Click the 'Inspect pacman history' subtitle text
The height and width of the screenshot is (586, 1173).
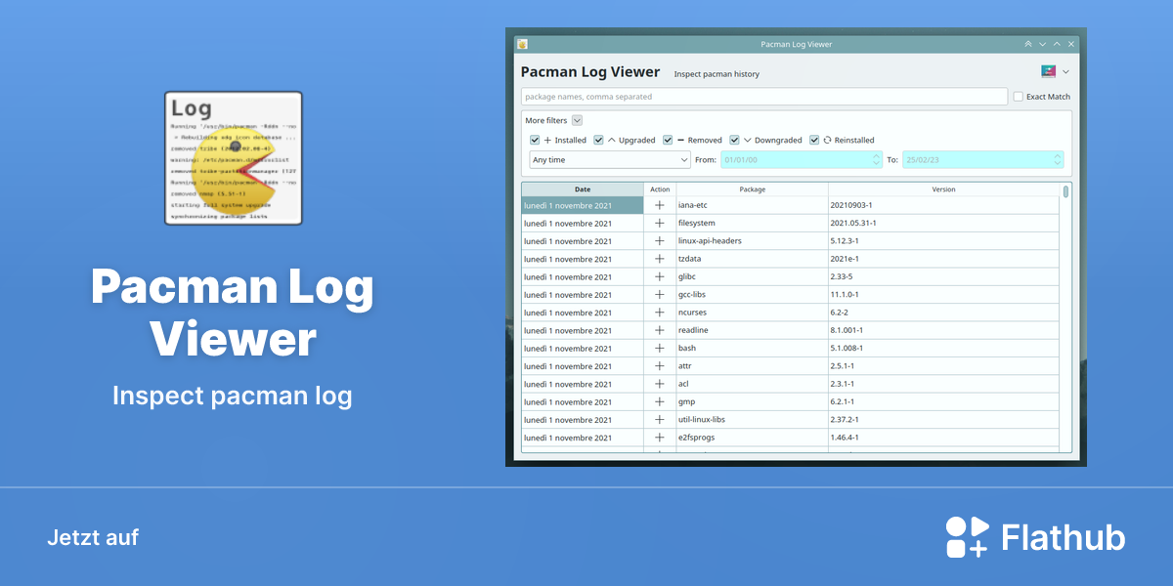pyautogui.click(x=717, y=74)
